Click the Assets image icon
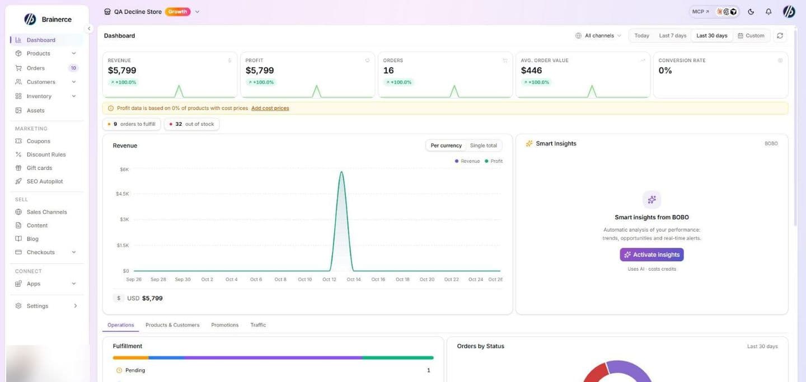 point(18,111)
